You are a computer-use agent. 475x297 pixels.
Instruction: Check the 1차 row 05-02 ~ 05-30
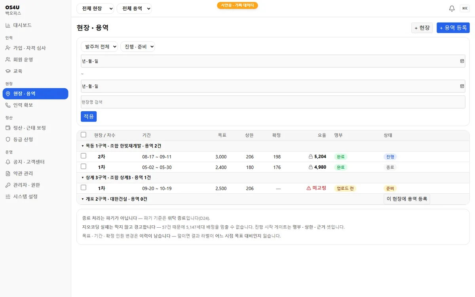point(84,167)
